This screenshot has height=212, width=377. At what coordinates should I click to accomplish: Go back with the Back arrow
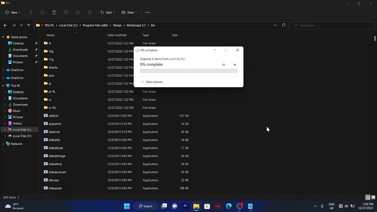point(5,25)
